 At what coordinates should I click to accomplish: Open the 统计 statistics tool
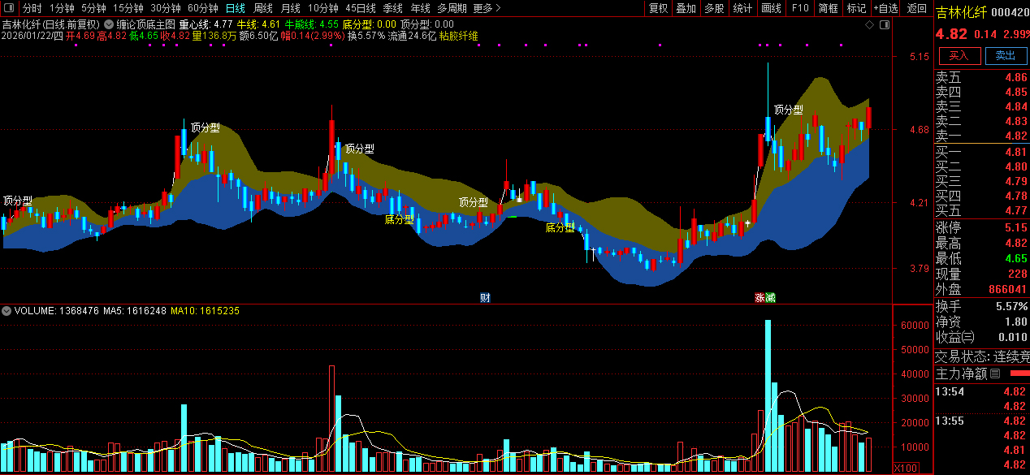tap(742, 8)
